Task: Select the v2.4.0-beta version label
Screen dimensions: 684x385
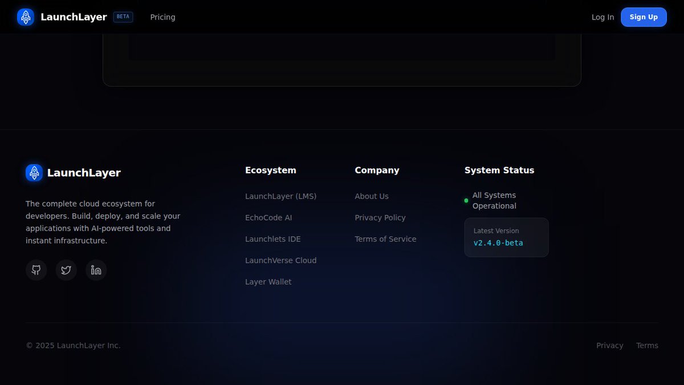Action: coord(499,242)
